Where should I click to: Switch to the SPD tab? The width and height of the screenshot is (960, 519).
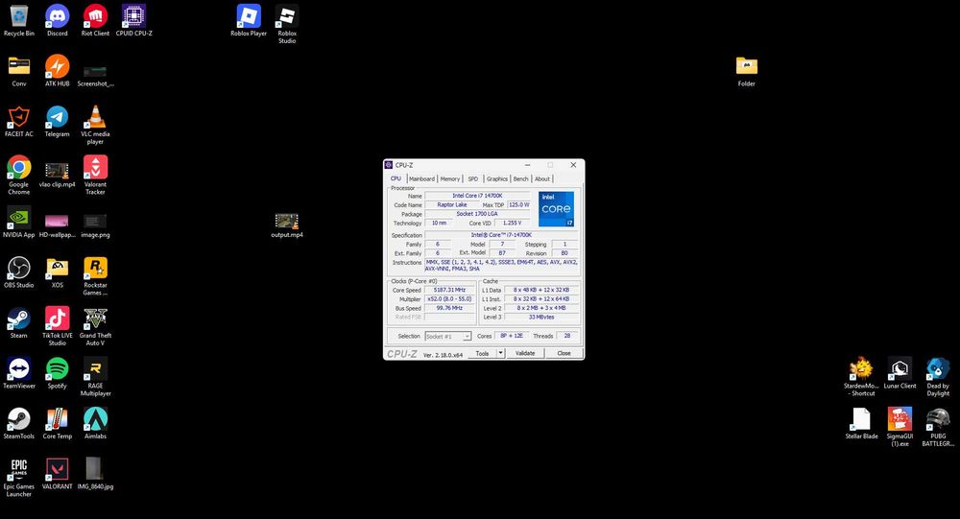[x=472, y=178]
